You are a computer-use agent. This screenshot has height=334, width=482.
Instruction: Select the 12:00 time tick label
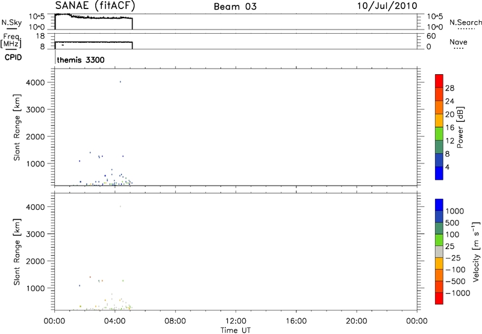[x=236, y=321]
